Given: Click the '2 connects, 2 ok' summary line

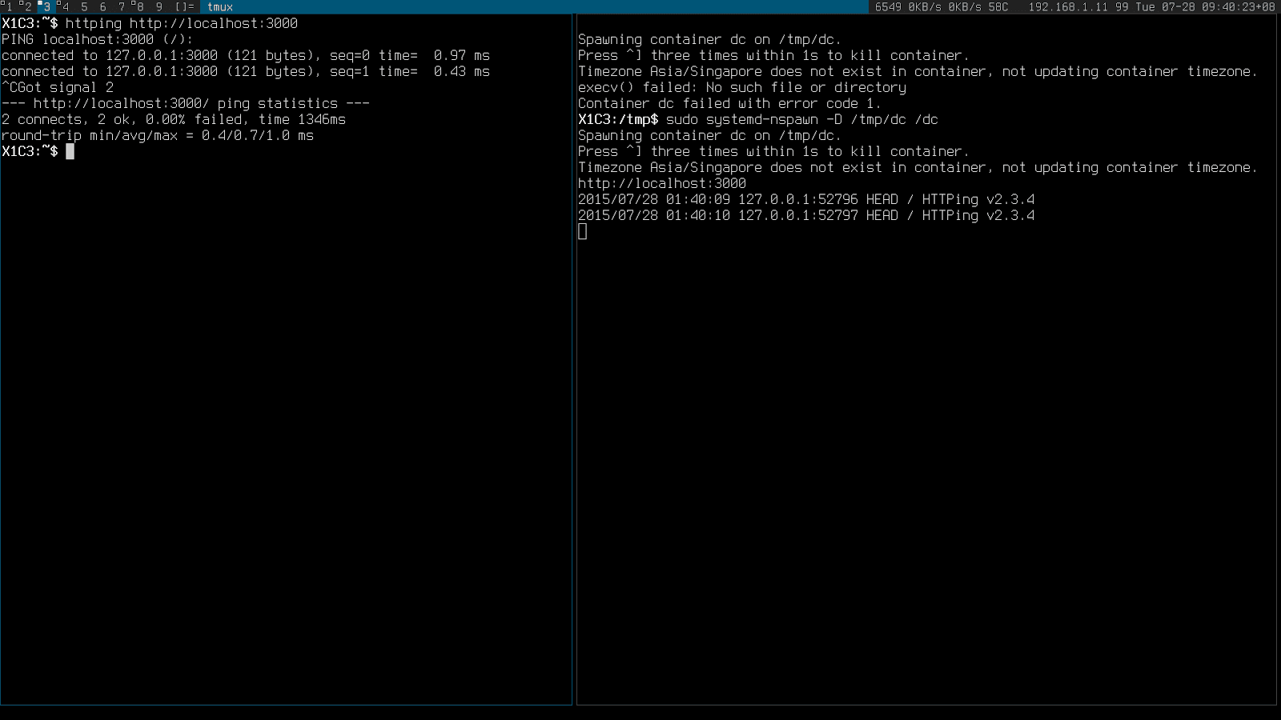Looking at the screenshot, I should [x=174, y=119].
